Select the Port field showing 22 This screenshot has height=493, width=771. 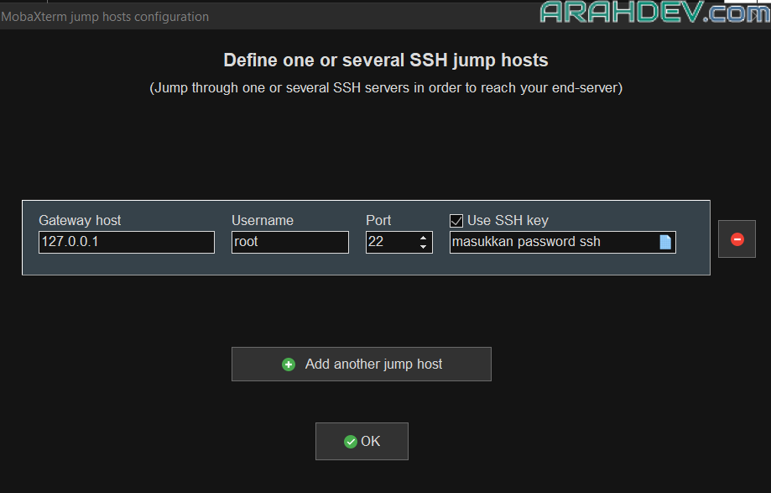(390, 243)
